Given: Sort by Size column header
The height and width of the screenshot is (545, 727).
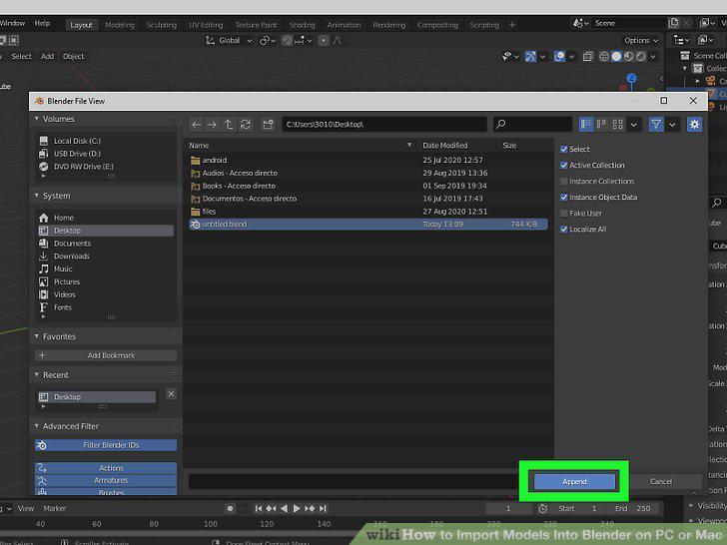Looking at the screenshot, I should [509, 145].
